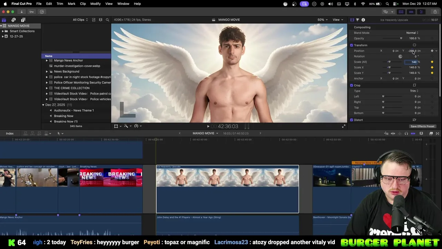Open the Trim menu
The height and width of the screenshot is (249, 442).
tap(60, 4)
